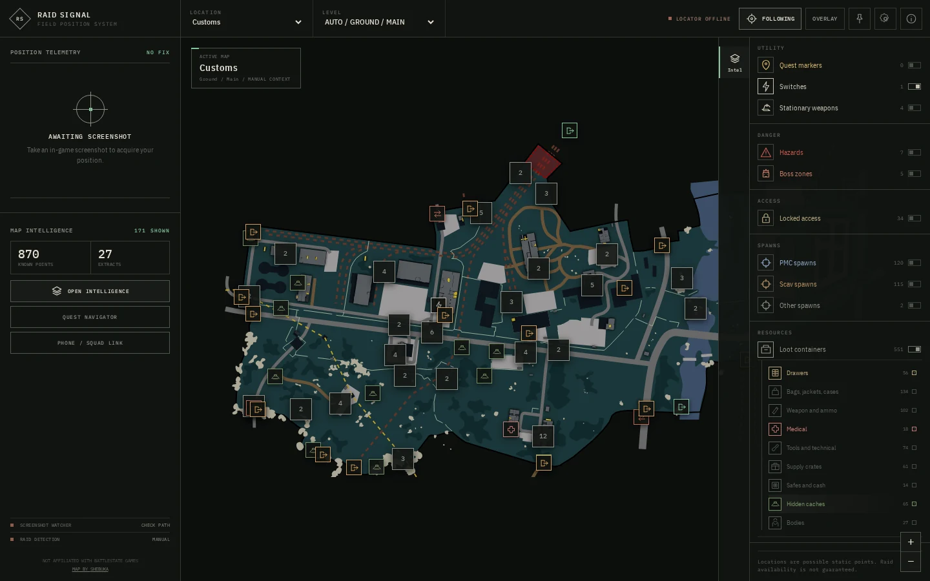Click the Loot containers box icon
The width and height of the screenshot is (930, 581).
(x=766, y=349)
